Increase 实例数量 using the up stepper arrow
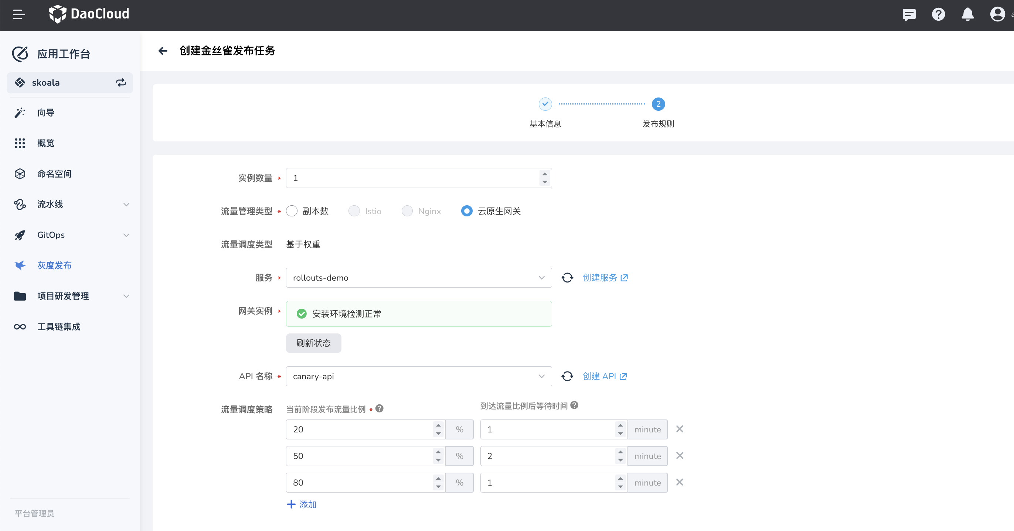This screenshot has height=531, width=1014. [x=545, y=174]
